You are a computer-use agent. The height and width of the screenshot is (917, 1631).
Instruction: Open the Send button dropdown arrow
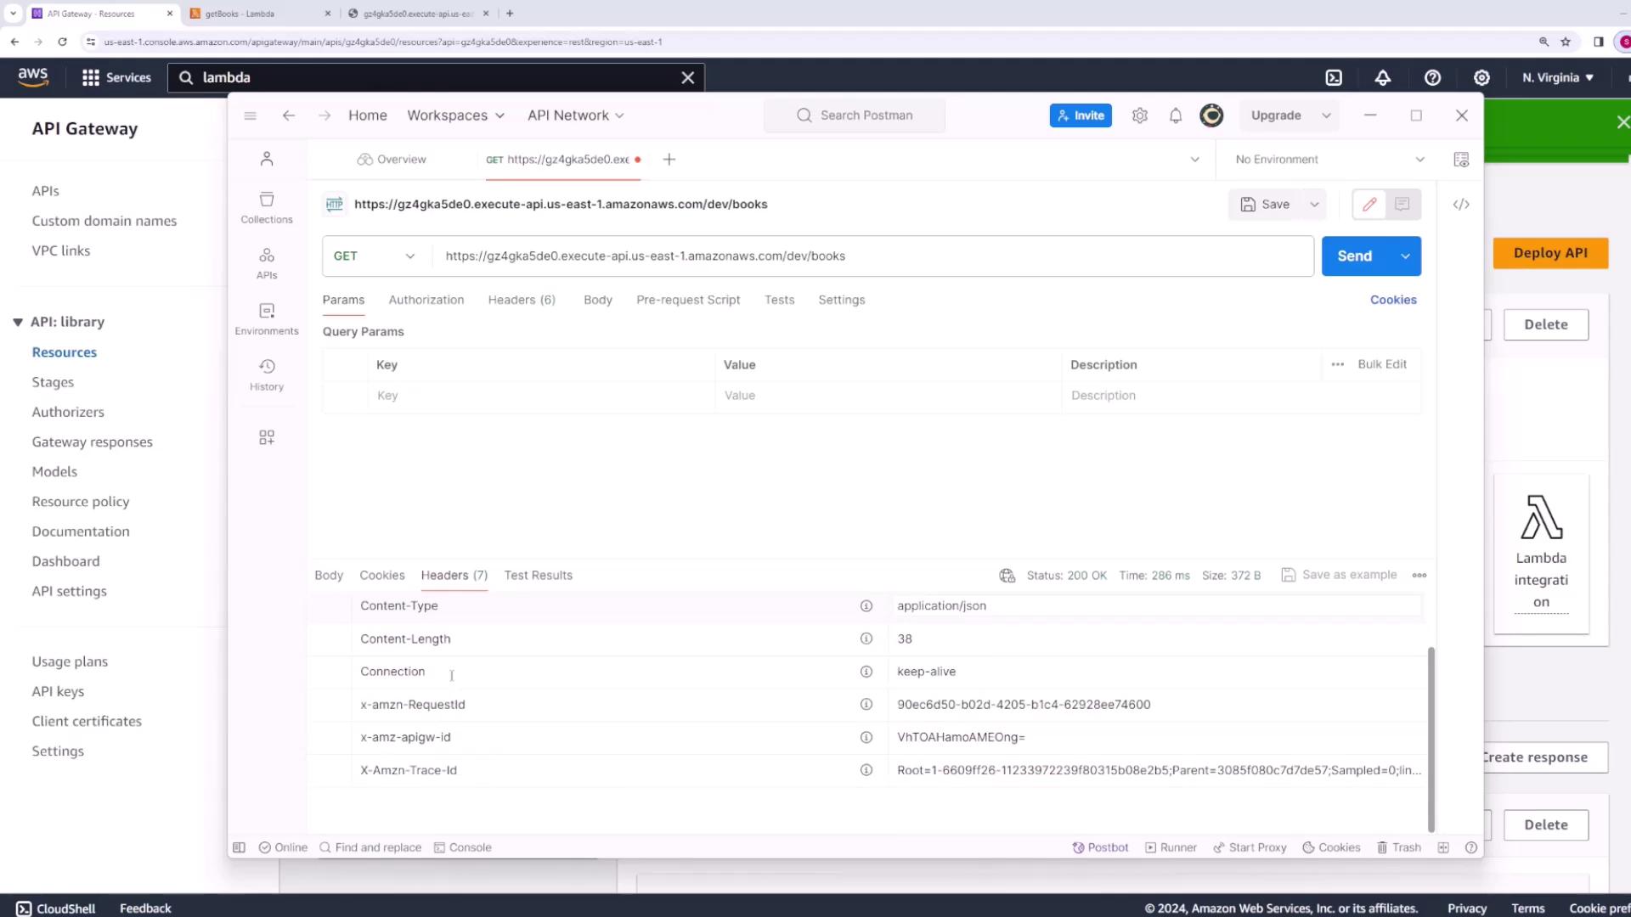click(1406, 256)
